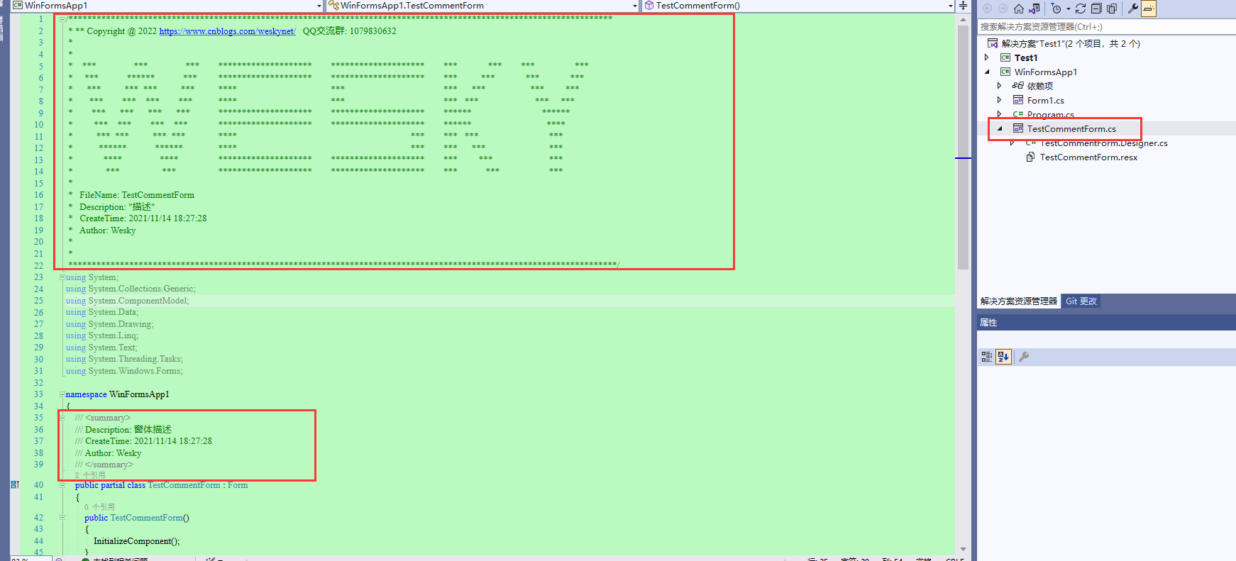Image resolution: width=1236 pixels, height=561 pixels.
Task: Select WinFormsApp1 project in tree
Action: click(x=1046, y=72)
